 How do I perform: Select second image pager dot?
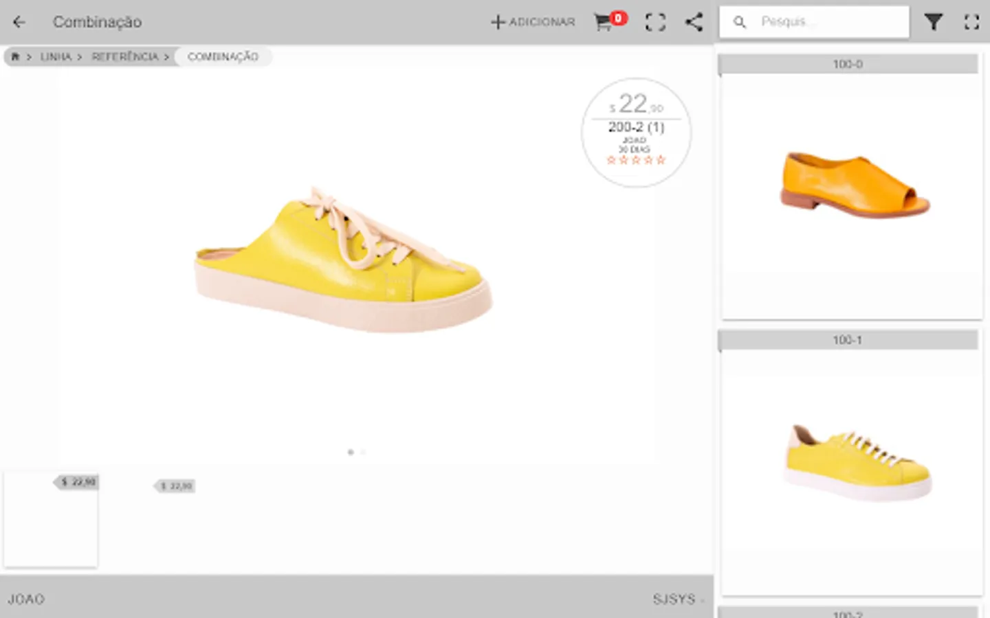(x=363, y=452)
